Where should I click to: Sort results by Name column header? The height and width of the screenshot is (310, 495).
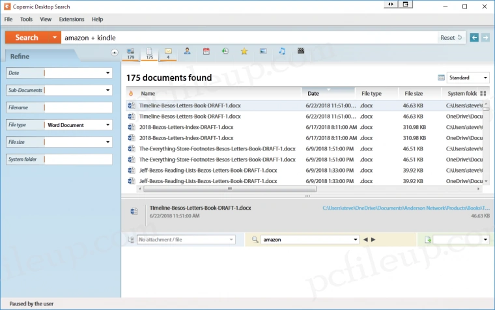click(148, 93)
